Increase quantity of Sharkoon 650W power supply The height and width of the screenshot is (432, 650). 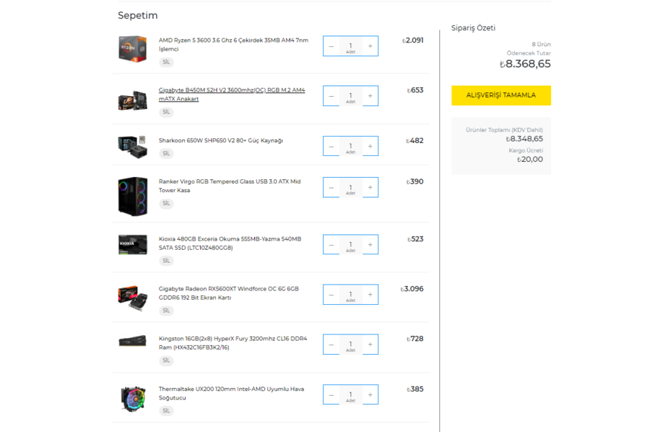tap(370, 146)
